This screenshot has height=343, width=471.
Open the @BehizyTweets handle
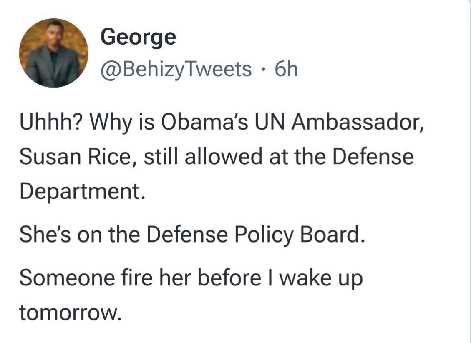coord(176,70)
